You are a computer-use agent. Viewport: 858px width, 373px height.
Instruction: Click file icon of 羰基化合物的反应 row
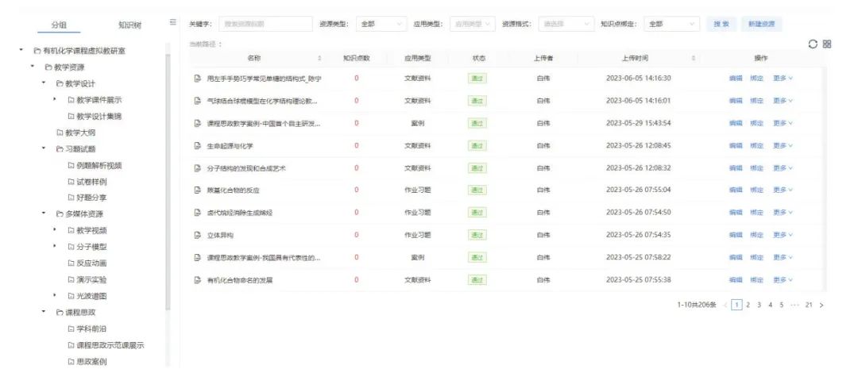(x=198, y=190)
